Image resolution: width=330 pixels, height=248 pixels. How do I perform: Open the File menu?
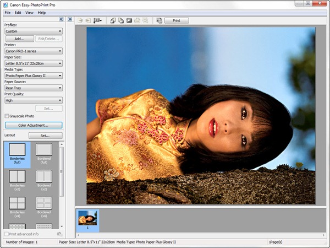click(7, 12)
